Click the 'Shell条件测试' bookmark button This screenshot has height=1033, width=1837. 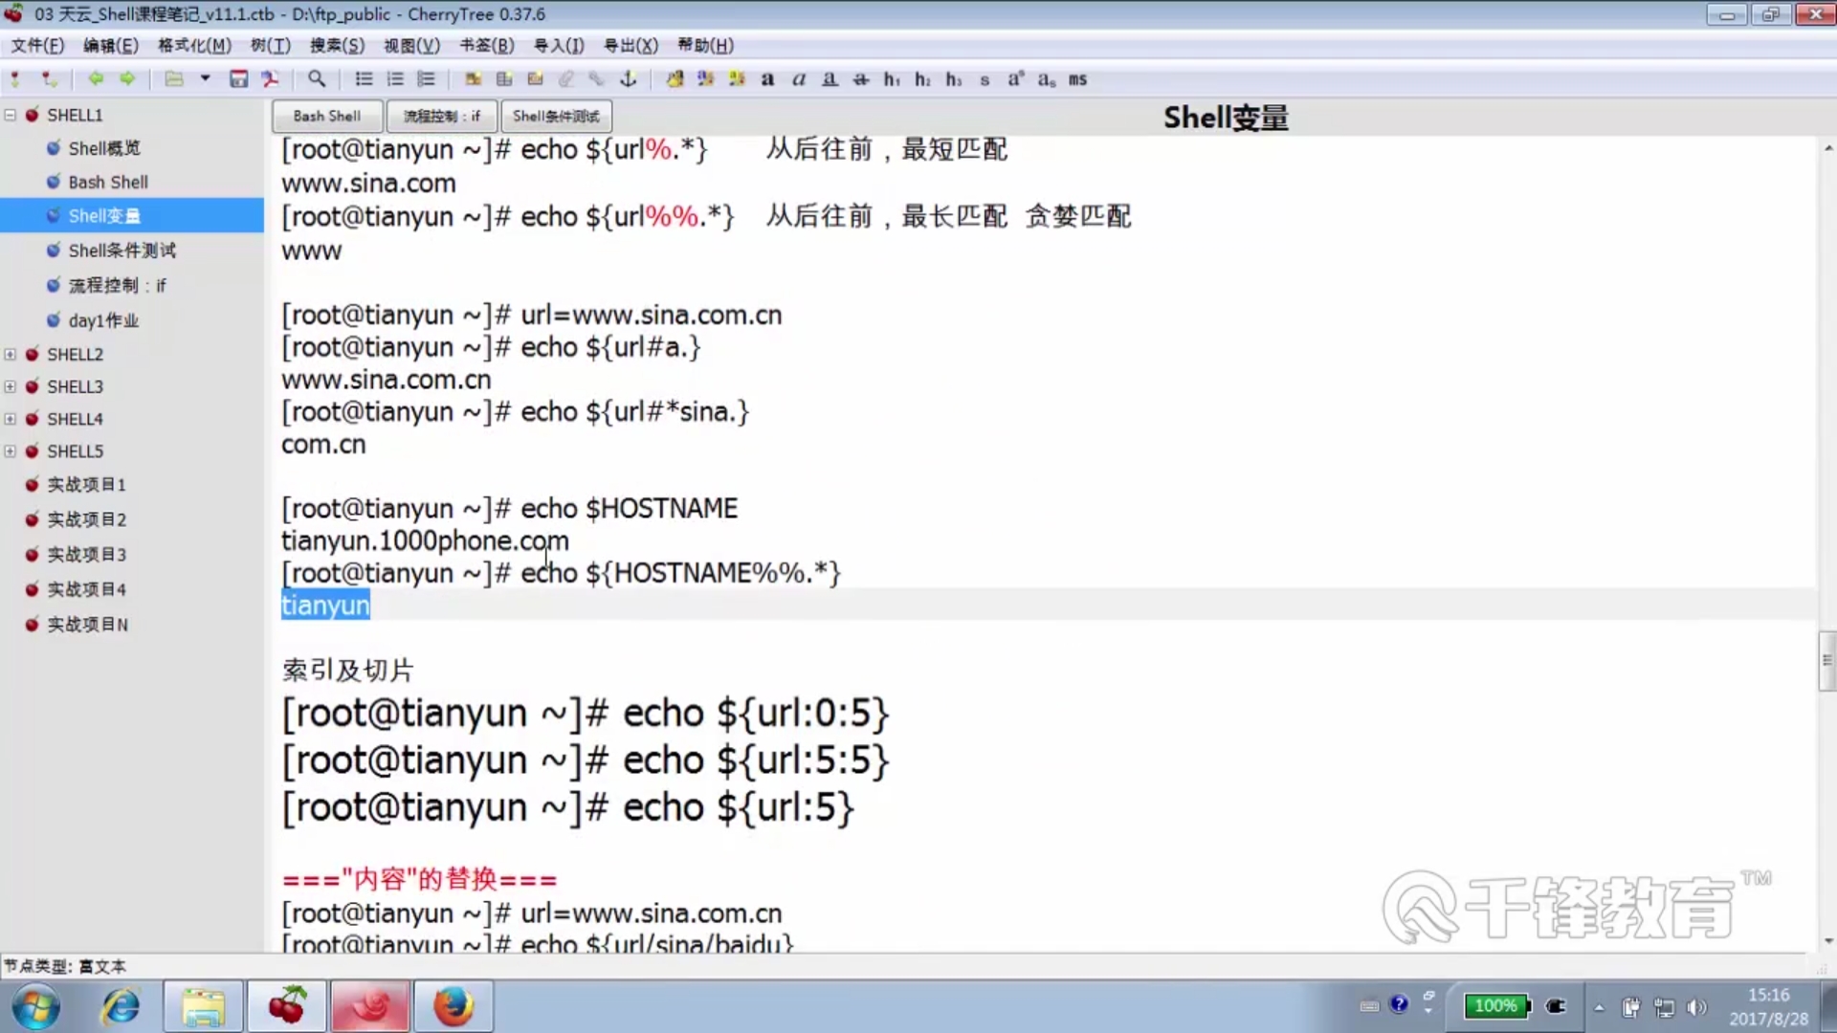(x=556, y=116)
